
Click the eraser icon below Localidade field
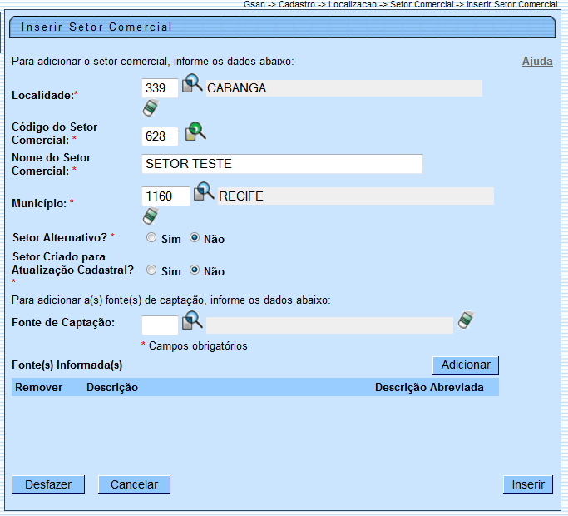click(x=150, y=108)
